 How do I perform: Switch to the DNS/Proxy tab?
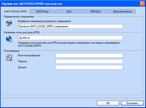tap(42, 11)
